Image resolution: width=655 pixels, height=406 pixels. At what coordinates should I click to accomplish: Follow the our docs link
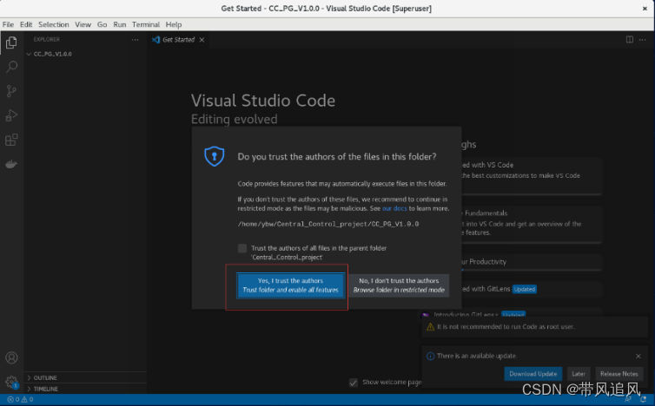tap(394, 208)
